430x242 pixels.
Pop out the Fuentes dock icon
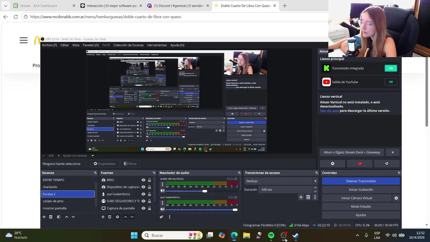coord(154,173)
